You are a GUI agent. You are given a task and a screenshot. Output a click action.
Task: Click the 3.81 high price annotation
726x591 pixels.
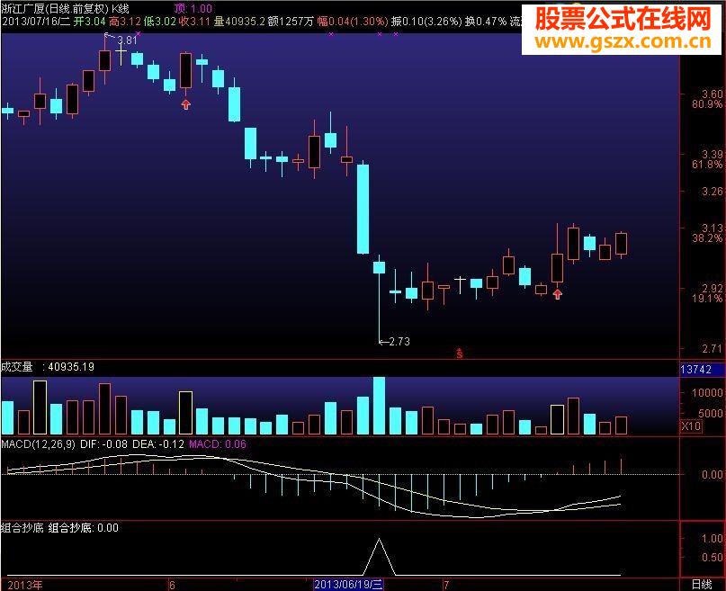coord(127,40)
